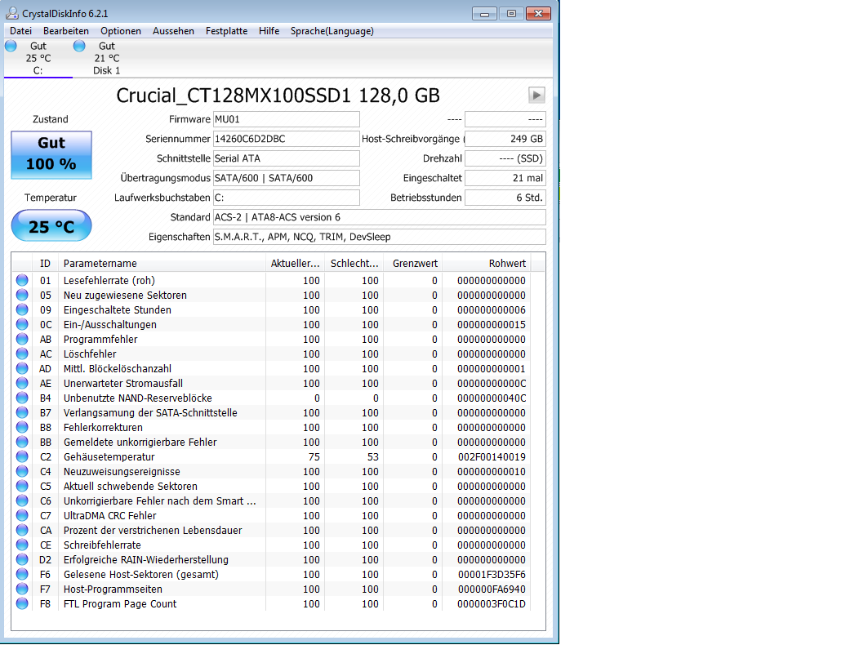
Task: Click the Gut status orb for C:
Action: click(x=11, y=46)
